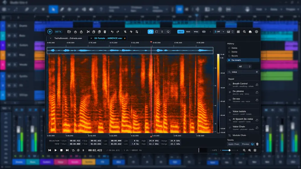
Task: Select the De-reverb history entry
Action: coord(243,60)
